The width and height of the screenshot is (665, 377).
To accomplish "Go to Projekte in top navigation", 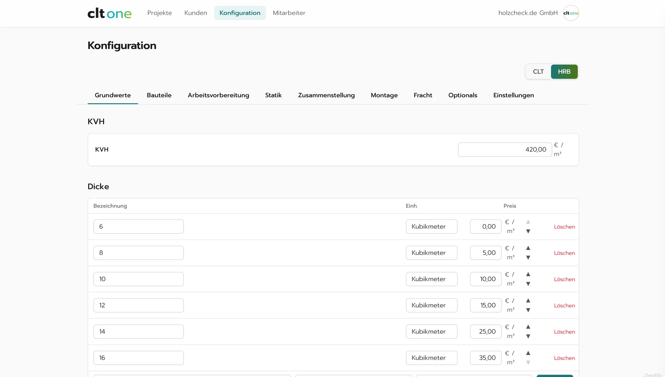I will (x=160, y=13).
